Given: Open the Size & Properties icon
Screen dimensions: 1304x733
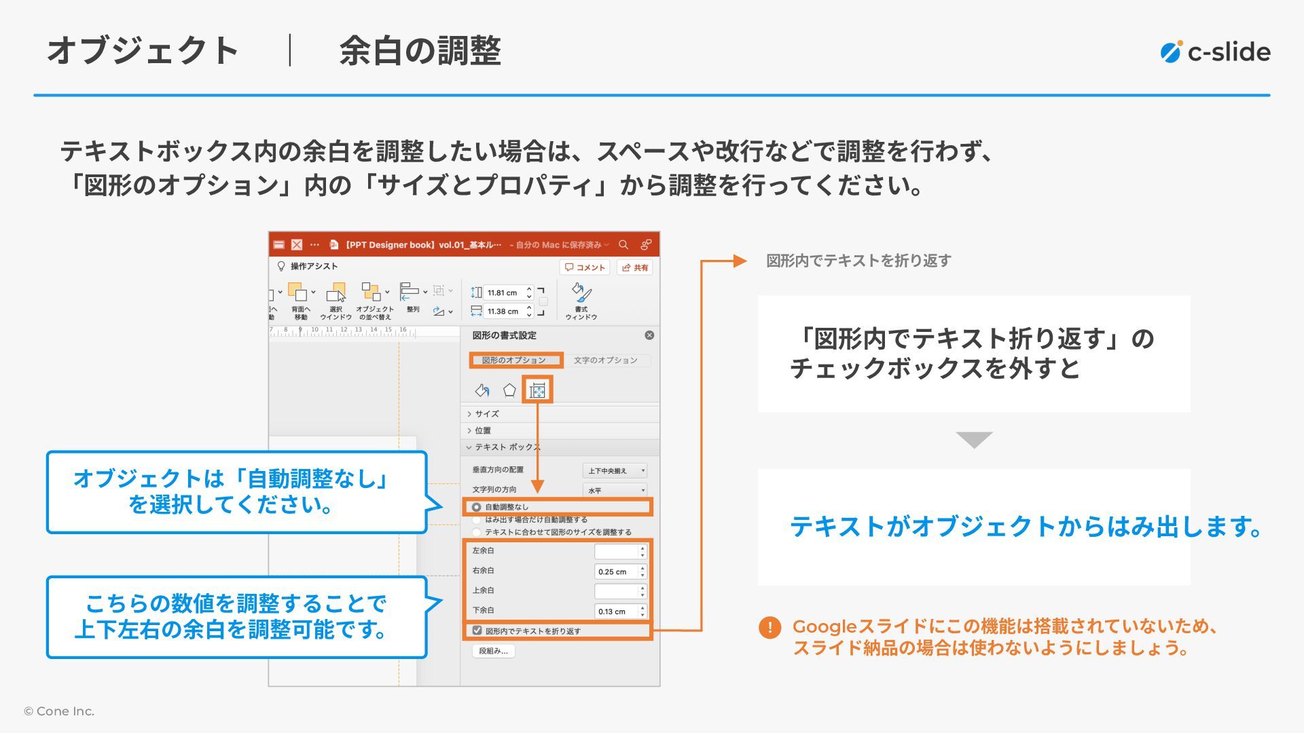Looking at the screenshot, I should click(x=537, y=390).
